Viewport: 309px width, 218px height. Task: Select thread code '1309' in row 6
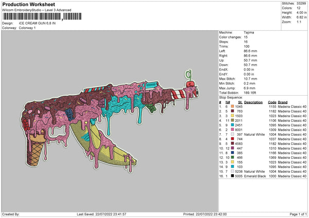[x=272, y=130]
